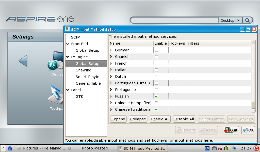
Task: Click the Expand button
Action: tap(118, 119)
